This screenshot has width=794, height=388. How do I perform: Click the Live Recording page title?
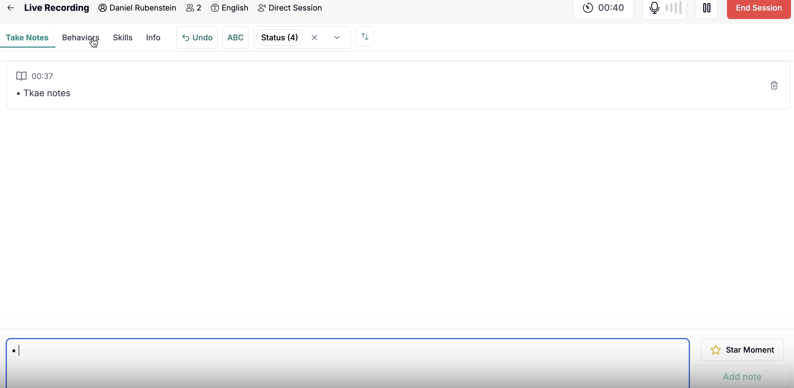[x=56, y=8]
